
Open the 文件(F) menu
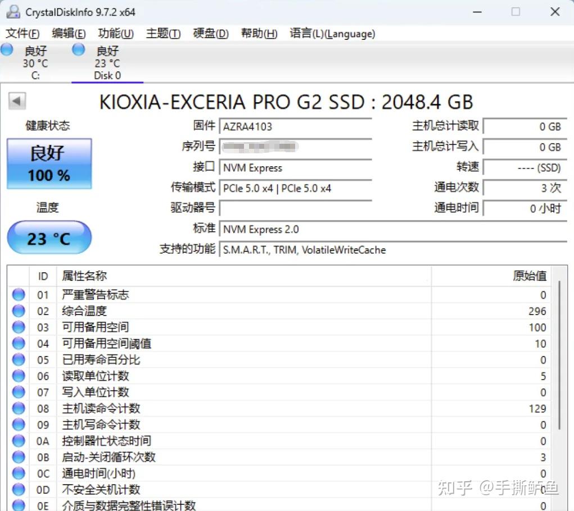22,34
